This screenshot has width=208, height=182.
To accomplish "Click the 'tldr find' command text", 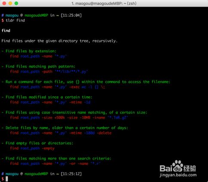I will click(15, 20).
